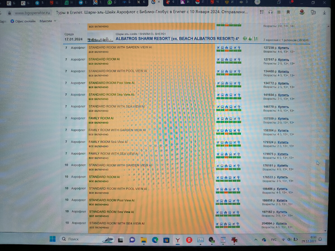335x251 pixels.
Task: Click cocktail meal icon in 186858 р. row
Action: 238,201
